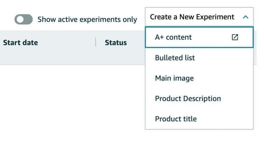The image size is (264, 142).
Task: Choose the Product title option
Action: click(176, 119)
